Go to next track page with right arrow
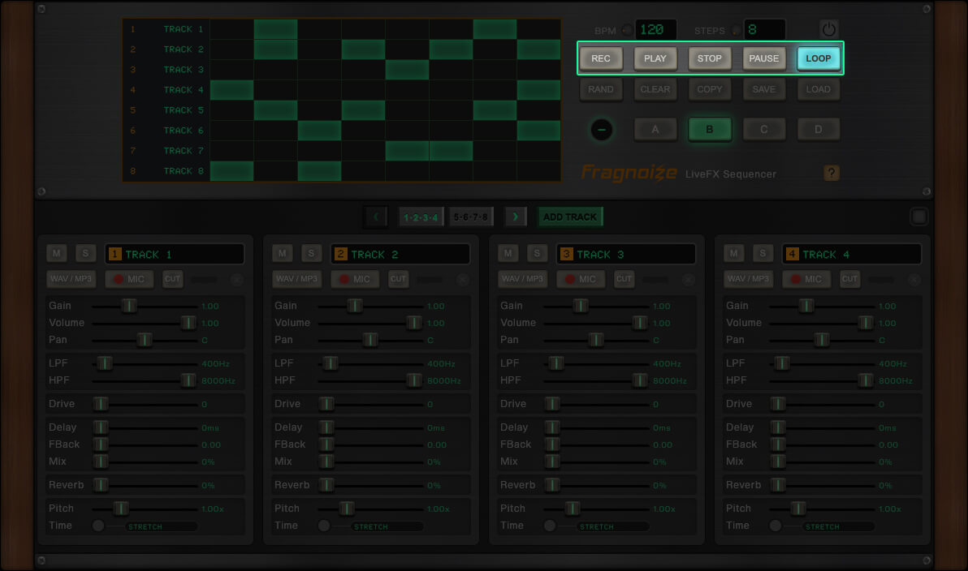 point(516,217)
